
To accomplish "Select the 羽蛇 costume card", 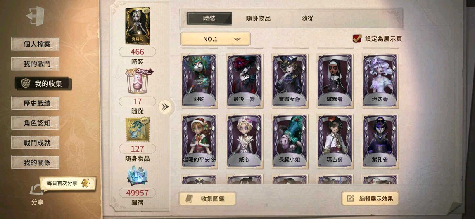I will coord(199,81).
